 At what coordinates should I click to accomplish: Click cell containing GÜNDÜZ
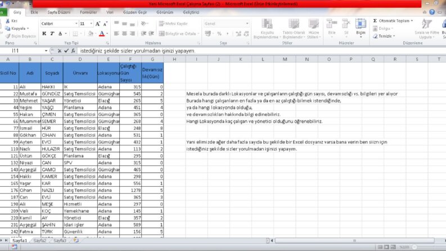[x=52, y=93]
